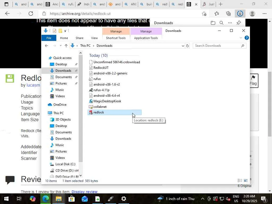This screenshot has width=272, height=204.
Task: Collapse the Today (10) group header
Action: [98, 56]
